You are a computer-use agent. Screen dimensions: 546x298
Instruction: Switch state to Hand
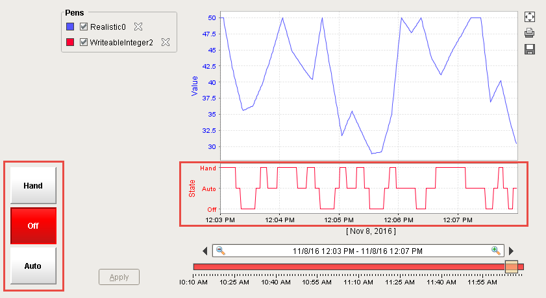tap(33, 186)
